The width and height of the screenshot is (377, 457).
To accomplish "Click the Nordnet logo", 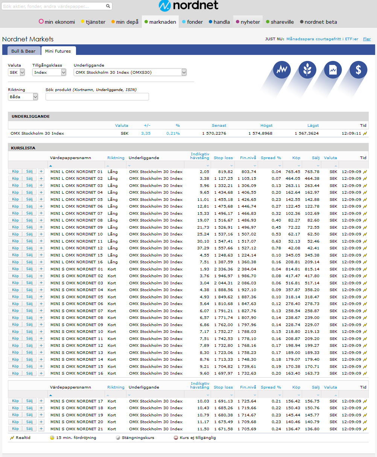I will click(x=188, y=6).
